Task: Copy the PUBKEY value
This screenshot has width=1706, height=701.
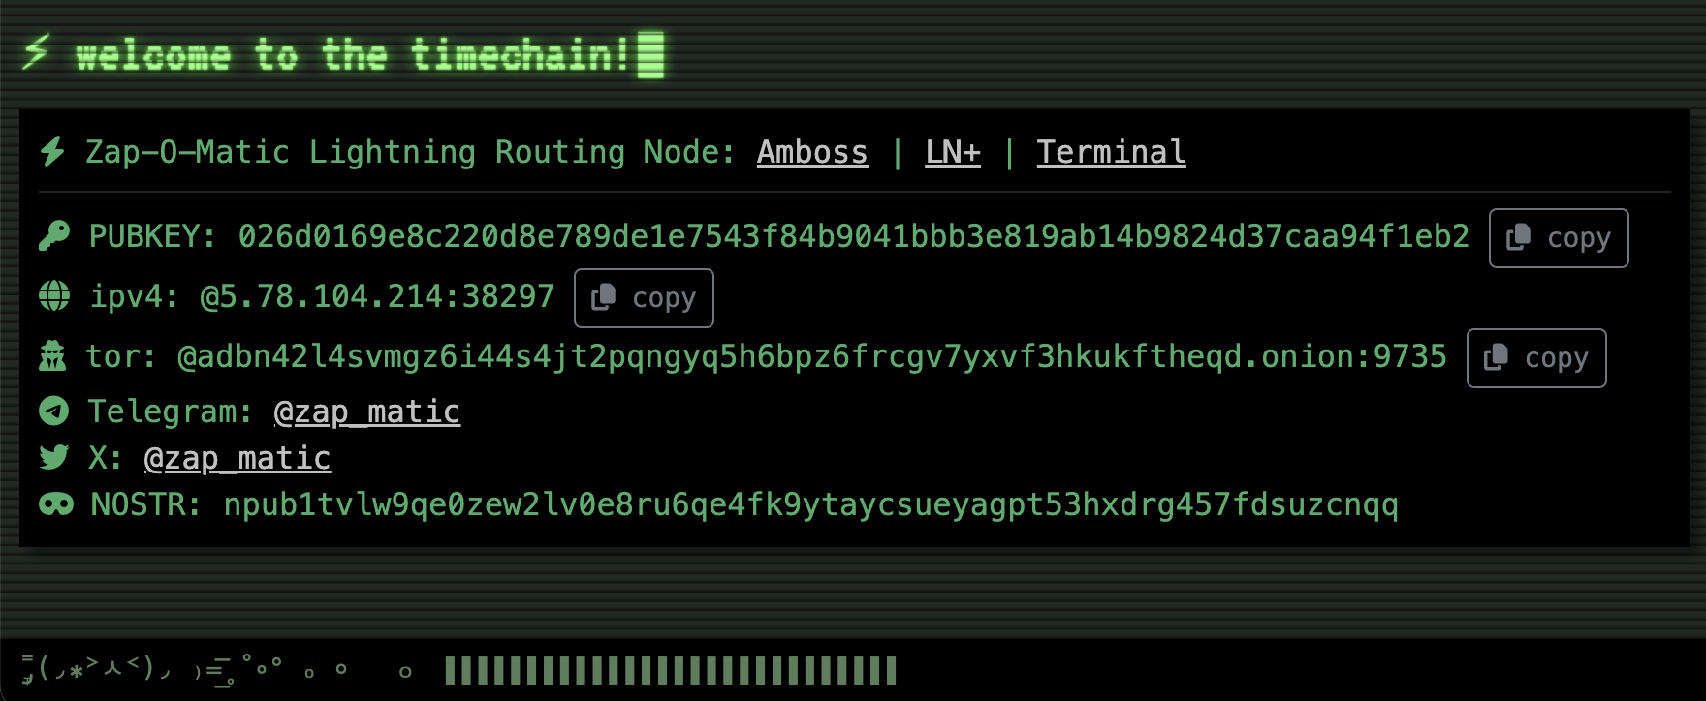Action: tap(1559, 238)
